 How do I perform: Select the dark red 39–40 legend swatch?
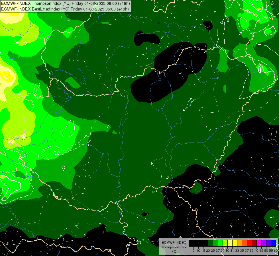[254, 243]
